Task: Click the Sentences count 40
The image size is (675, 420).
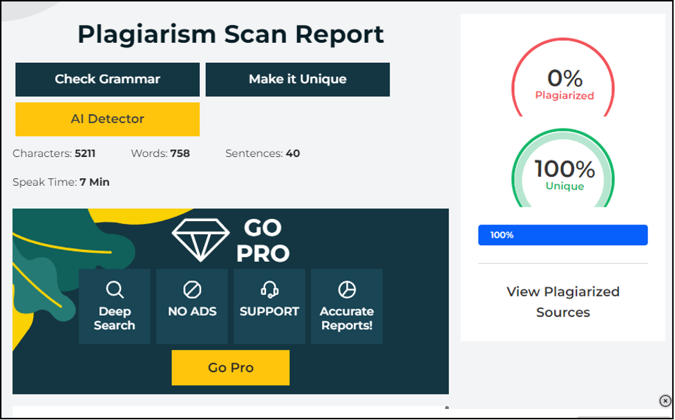Action: (292, 153)
